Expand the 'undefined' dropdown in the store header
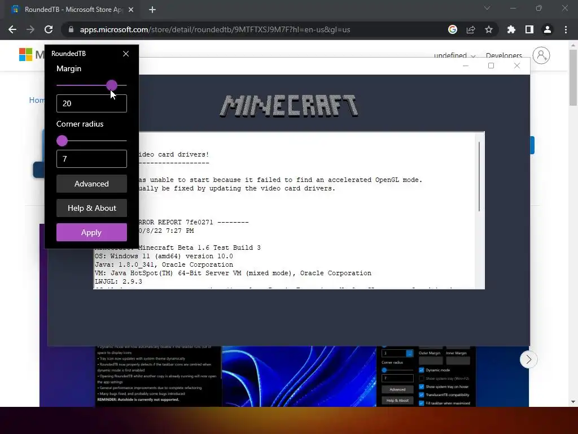Viewport: 578px width, 434px height. coord(454,55)
